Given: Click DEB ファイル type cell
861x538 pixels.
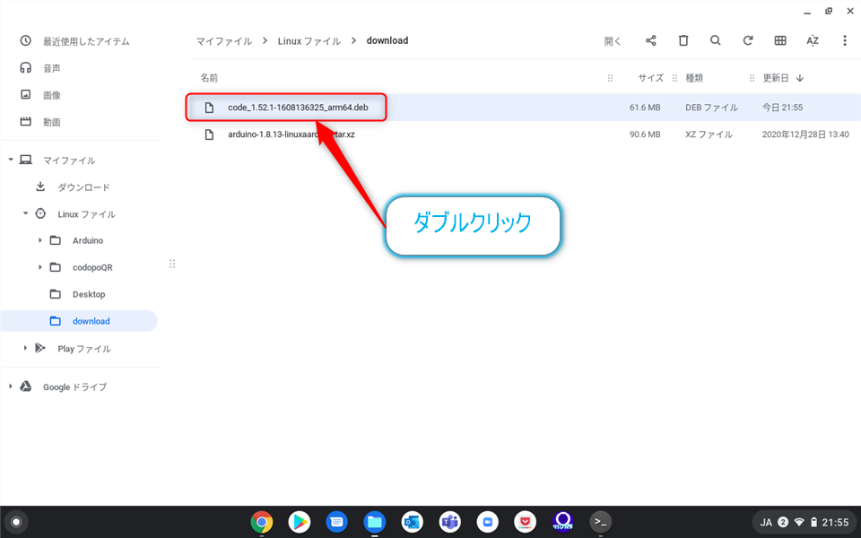Looking at the screenshot, I should coord(711,108).
